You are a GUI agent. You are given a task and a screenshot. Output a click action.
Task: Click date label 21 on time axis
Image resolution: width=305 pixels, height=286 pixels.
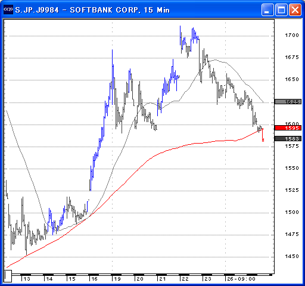point(163,279)
